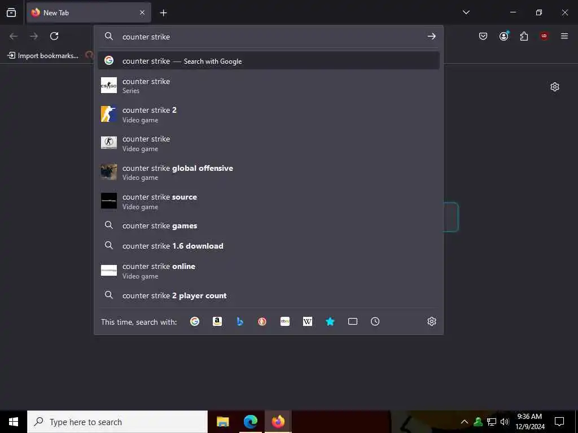Viewport: 578px width, 433px height.
Task: Open File Explorer from the taskbar
Action: click(x=222, y=422)
